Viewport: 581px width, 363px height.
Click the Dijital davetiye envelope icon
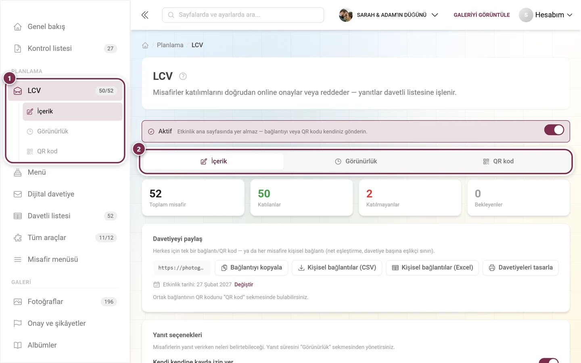pos(18,194)
